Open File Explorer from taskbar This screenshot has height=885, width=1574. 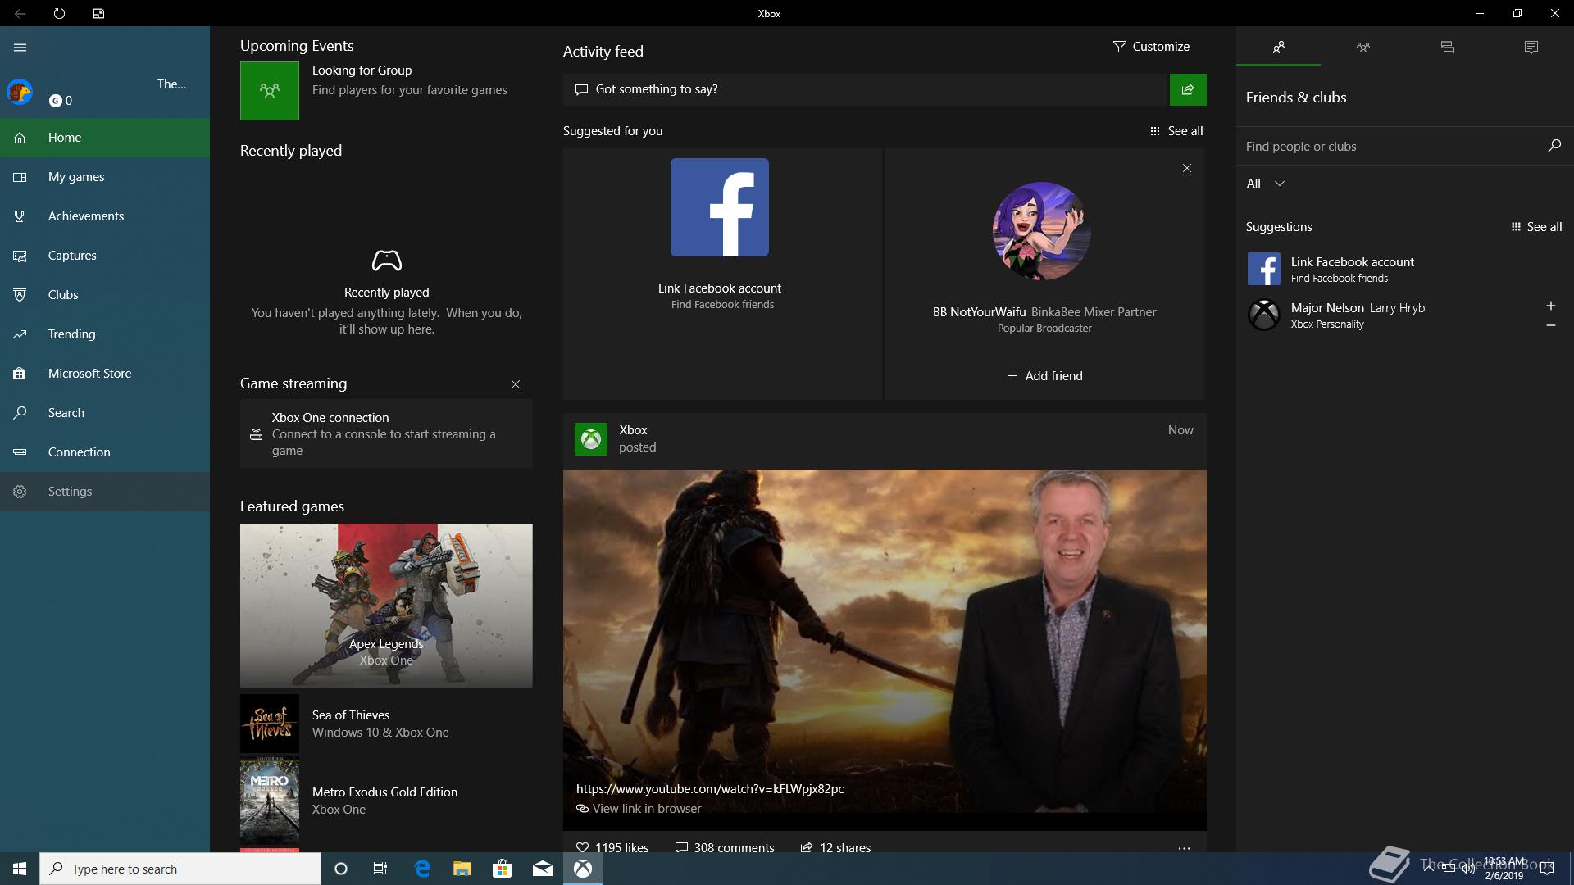tap(462, 869)
